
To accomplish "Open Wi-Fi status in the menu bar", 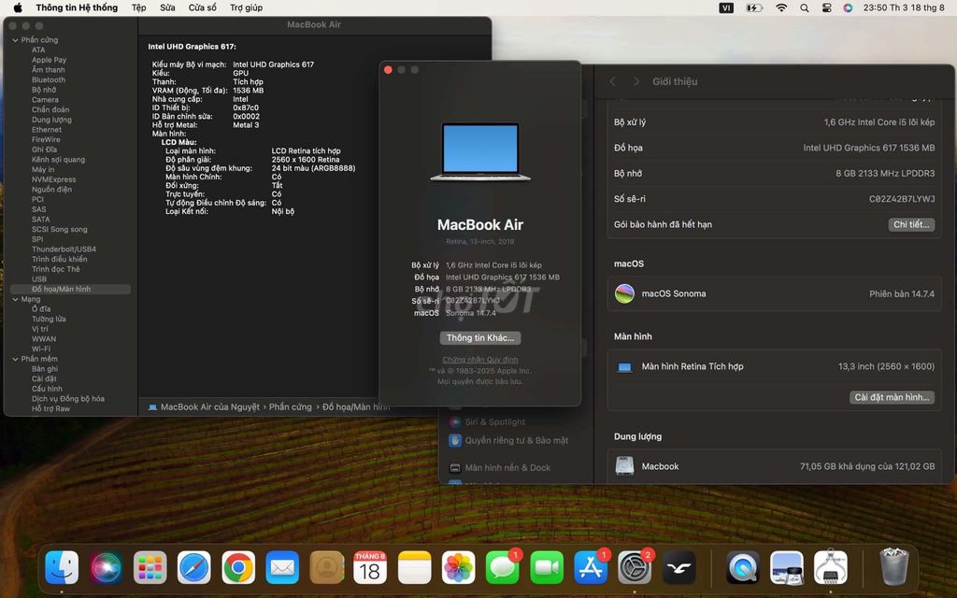I will tap(781, 7).
